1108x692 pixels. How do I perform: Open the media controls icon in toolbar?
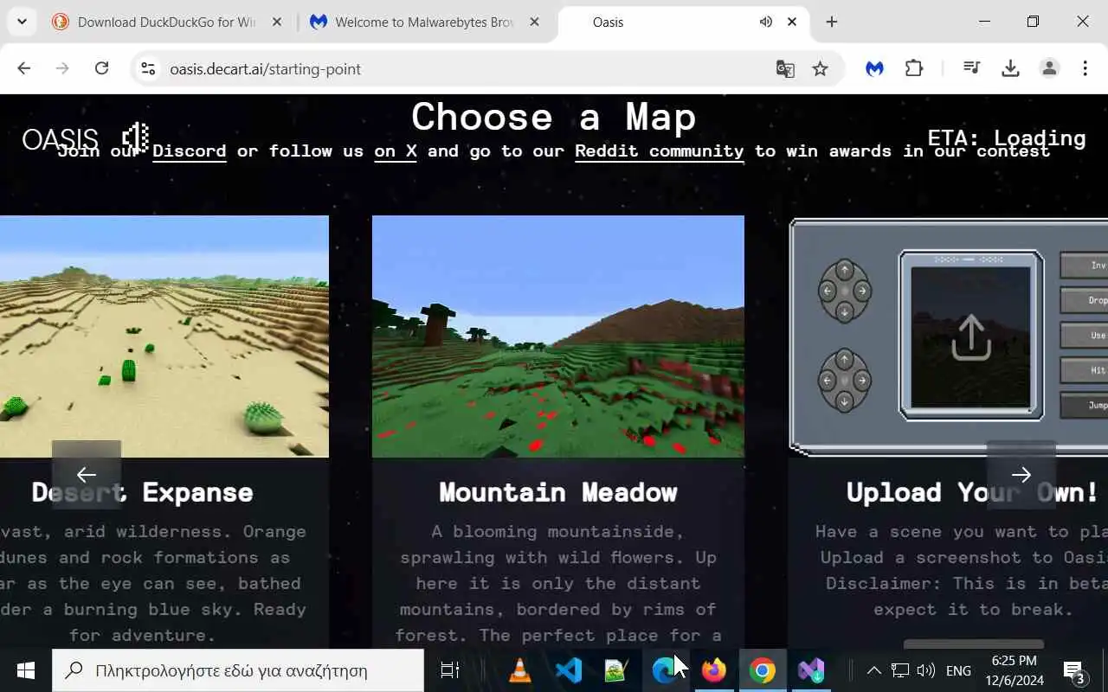[972, 68]
